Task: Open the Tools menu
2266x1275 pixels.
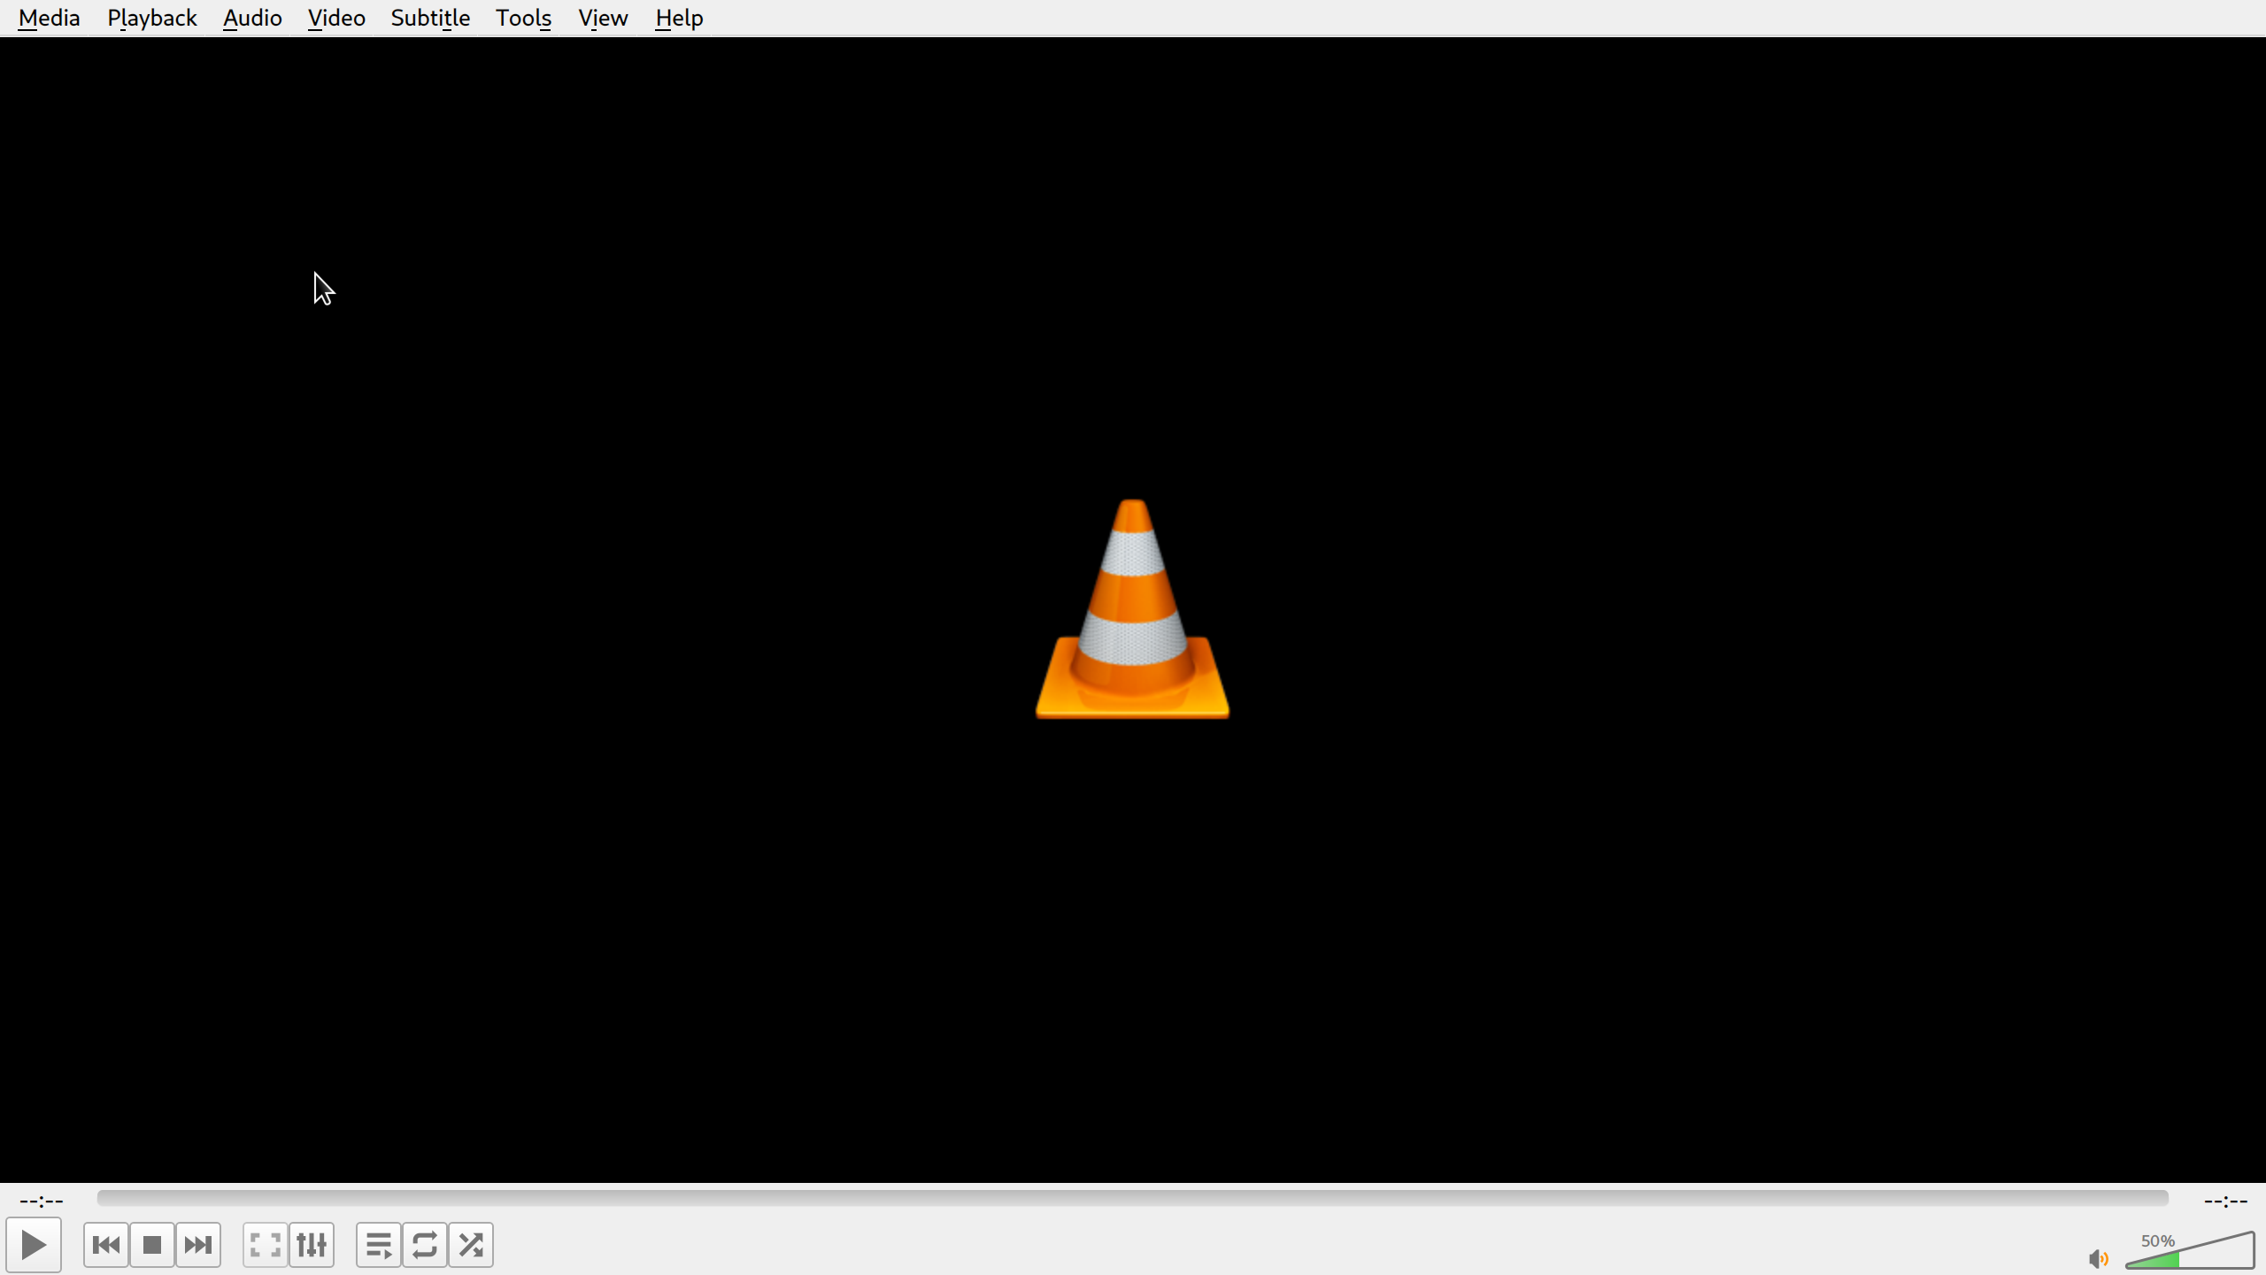Action: (524, 18)
